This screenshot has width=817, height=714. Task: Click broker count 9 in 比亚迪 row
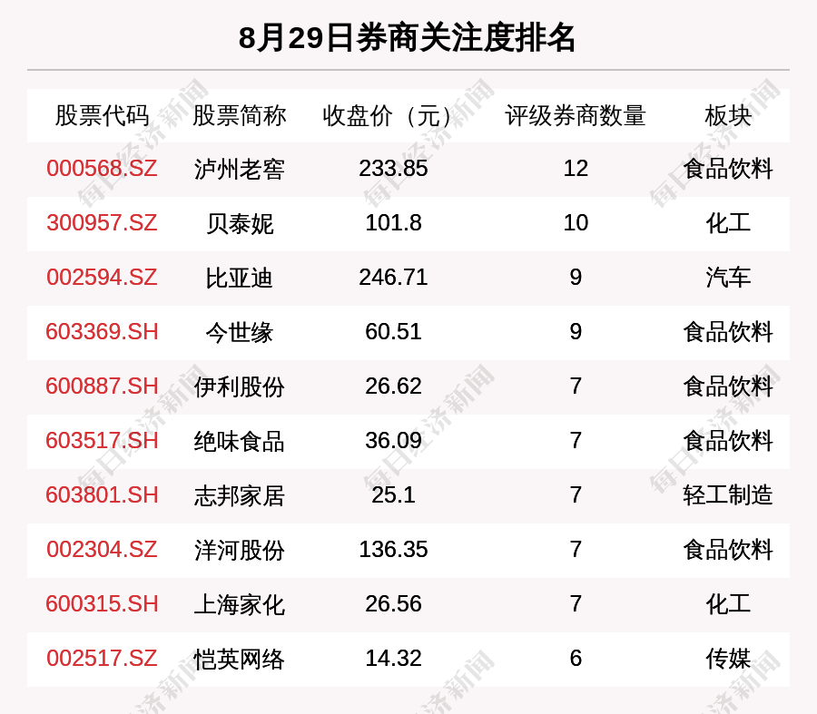point(576,277)
